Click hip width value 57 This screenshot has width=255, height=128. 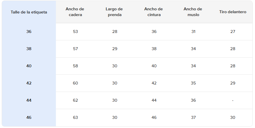click(75, 49)
